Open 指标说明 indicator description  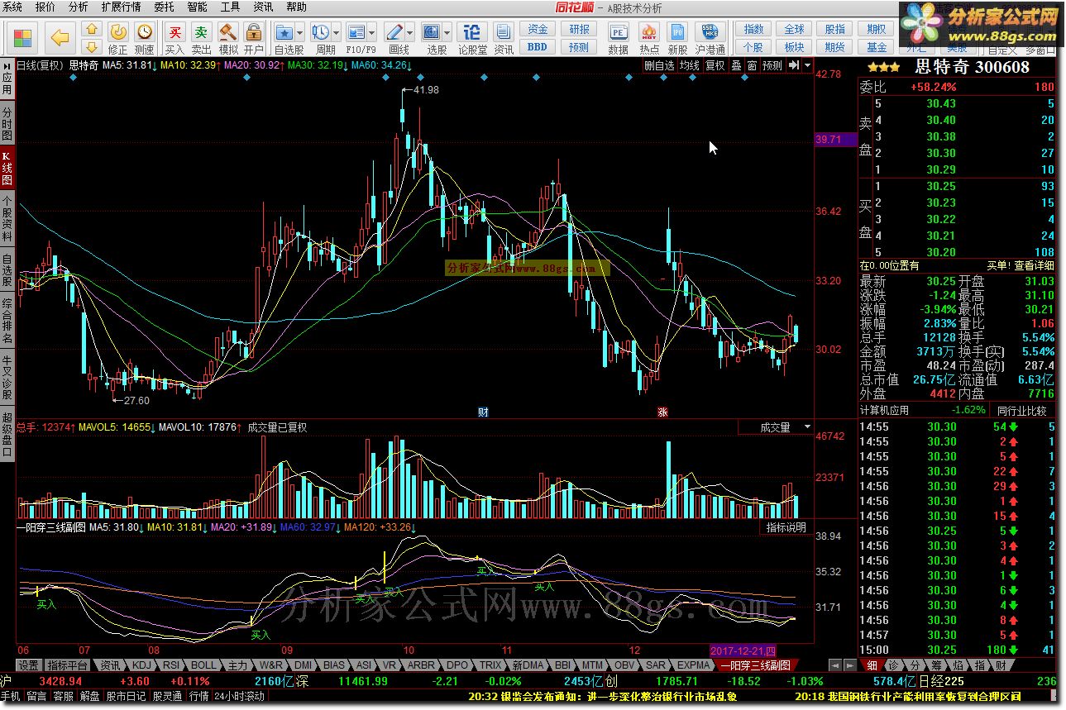786,527
